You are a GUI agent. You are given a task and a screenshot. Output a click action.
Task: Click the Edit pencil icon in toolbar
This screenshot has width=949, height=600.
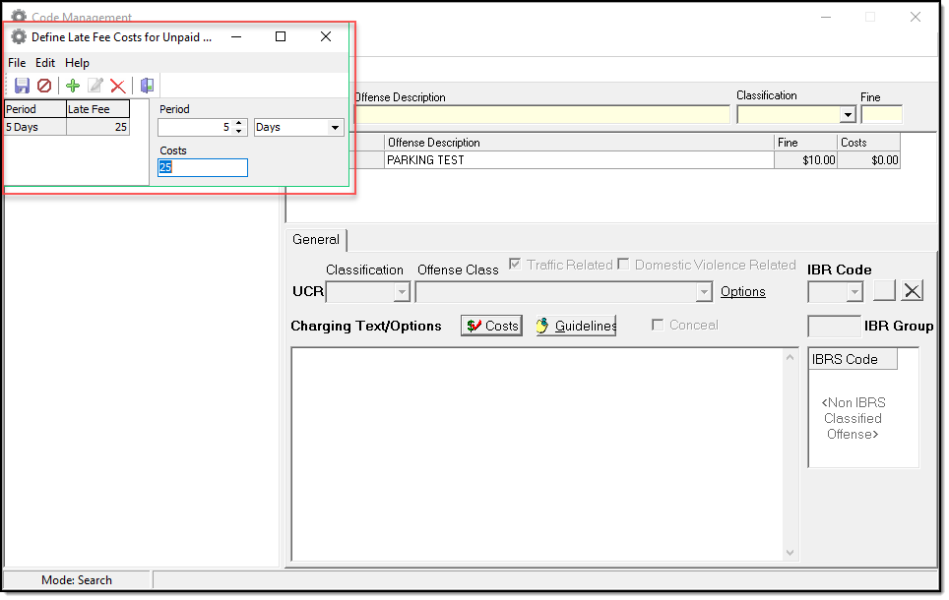coord(95,86)
